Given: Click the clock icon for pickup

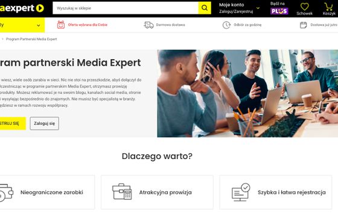Looking at the screenshot, I should (226, 25).
